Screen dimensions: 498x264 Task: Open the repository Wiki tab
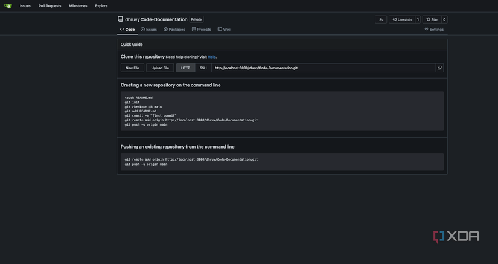pyautogui.click(x=224, y=29)
